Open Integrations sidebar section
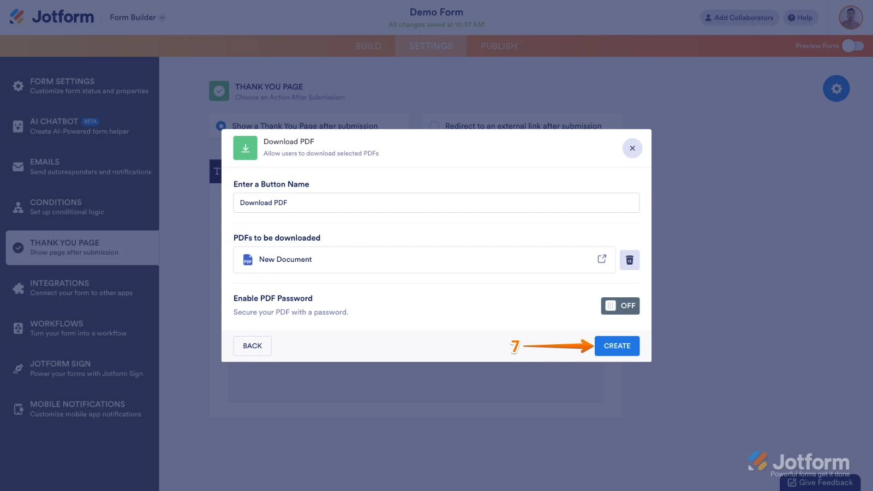Image resolution: width=873 pixels, height=491 pixels. (80, 288)
